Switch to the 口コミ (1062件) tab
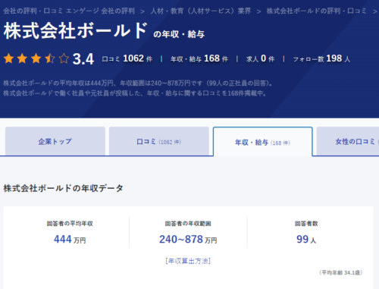The image size is (379, 289). [159, 141]
